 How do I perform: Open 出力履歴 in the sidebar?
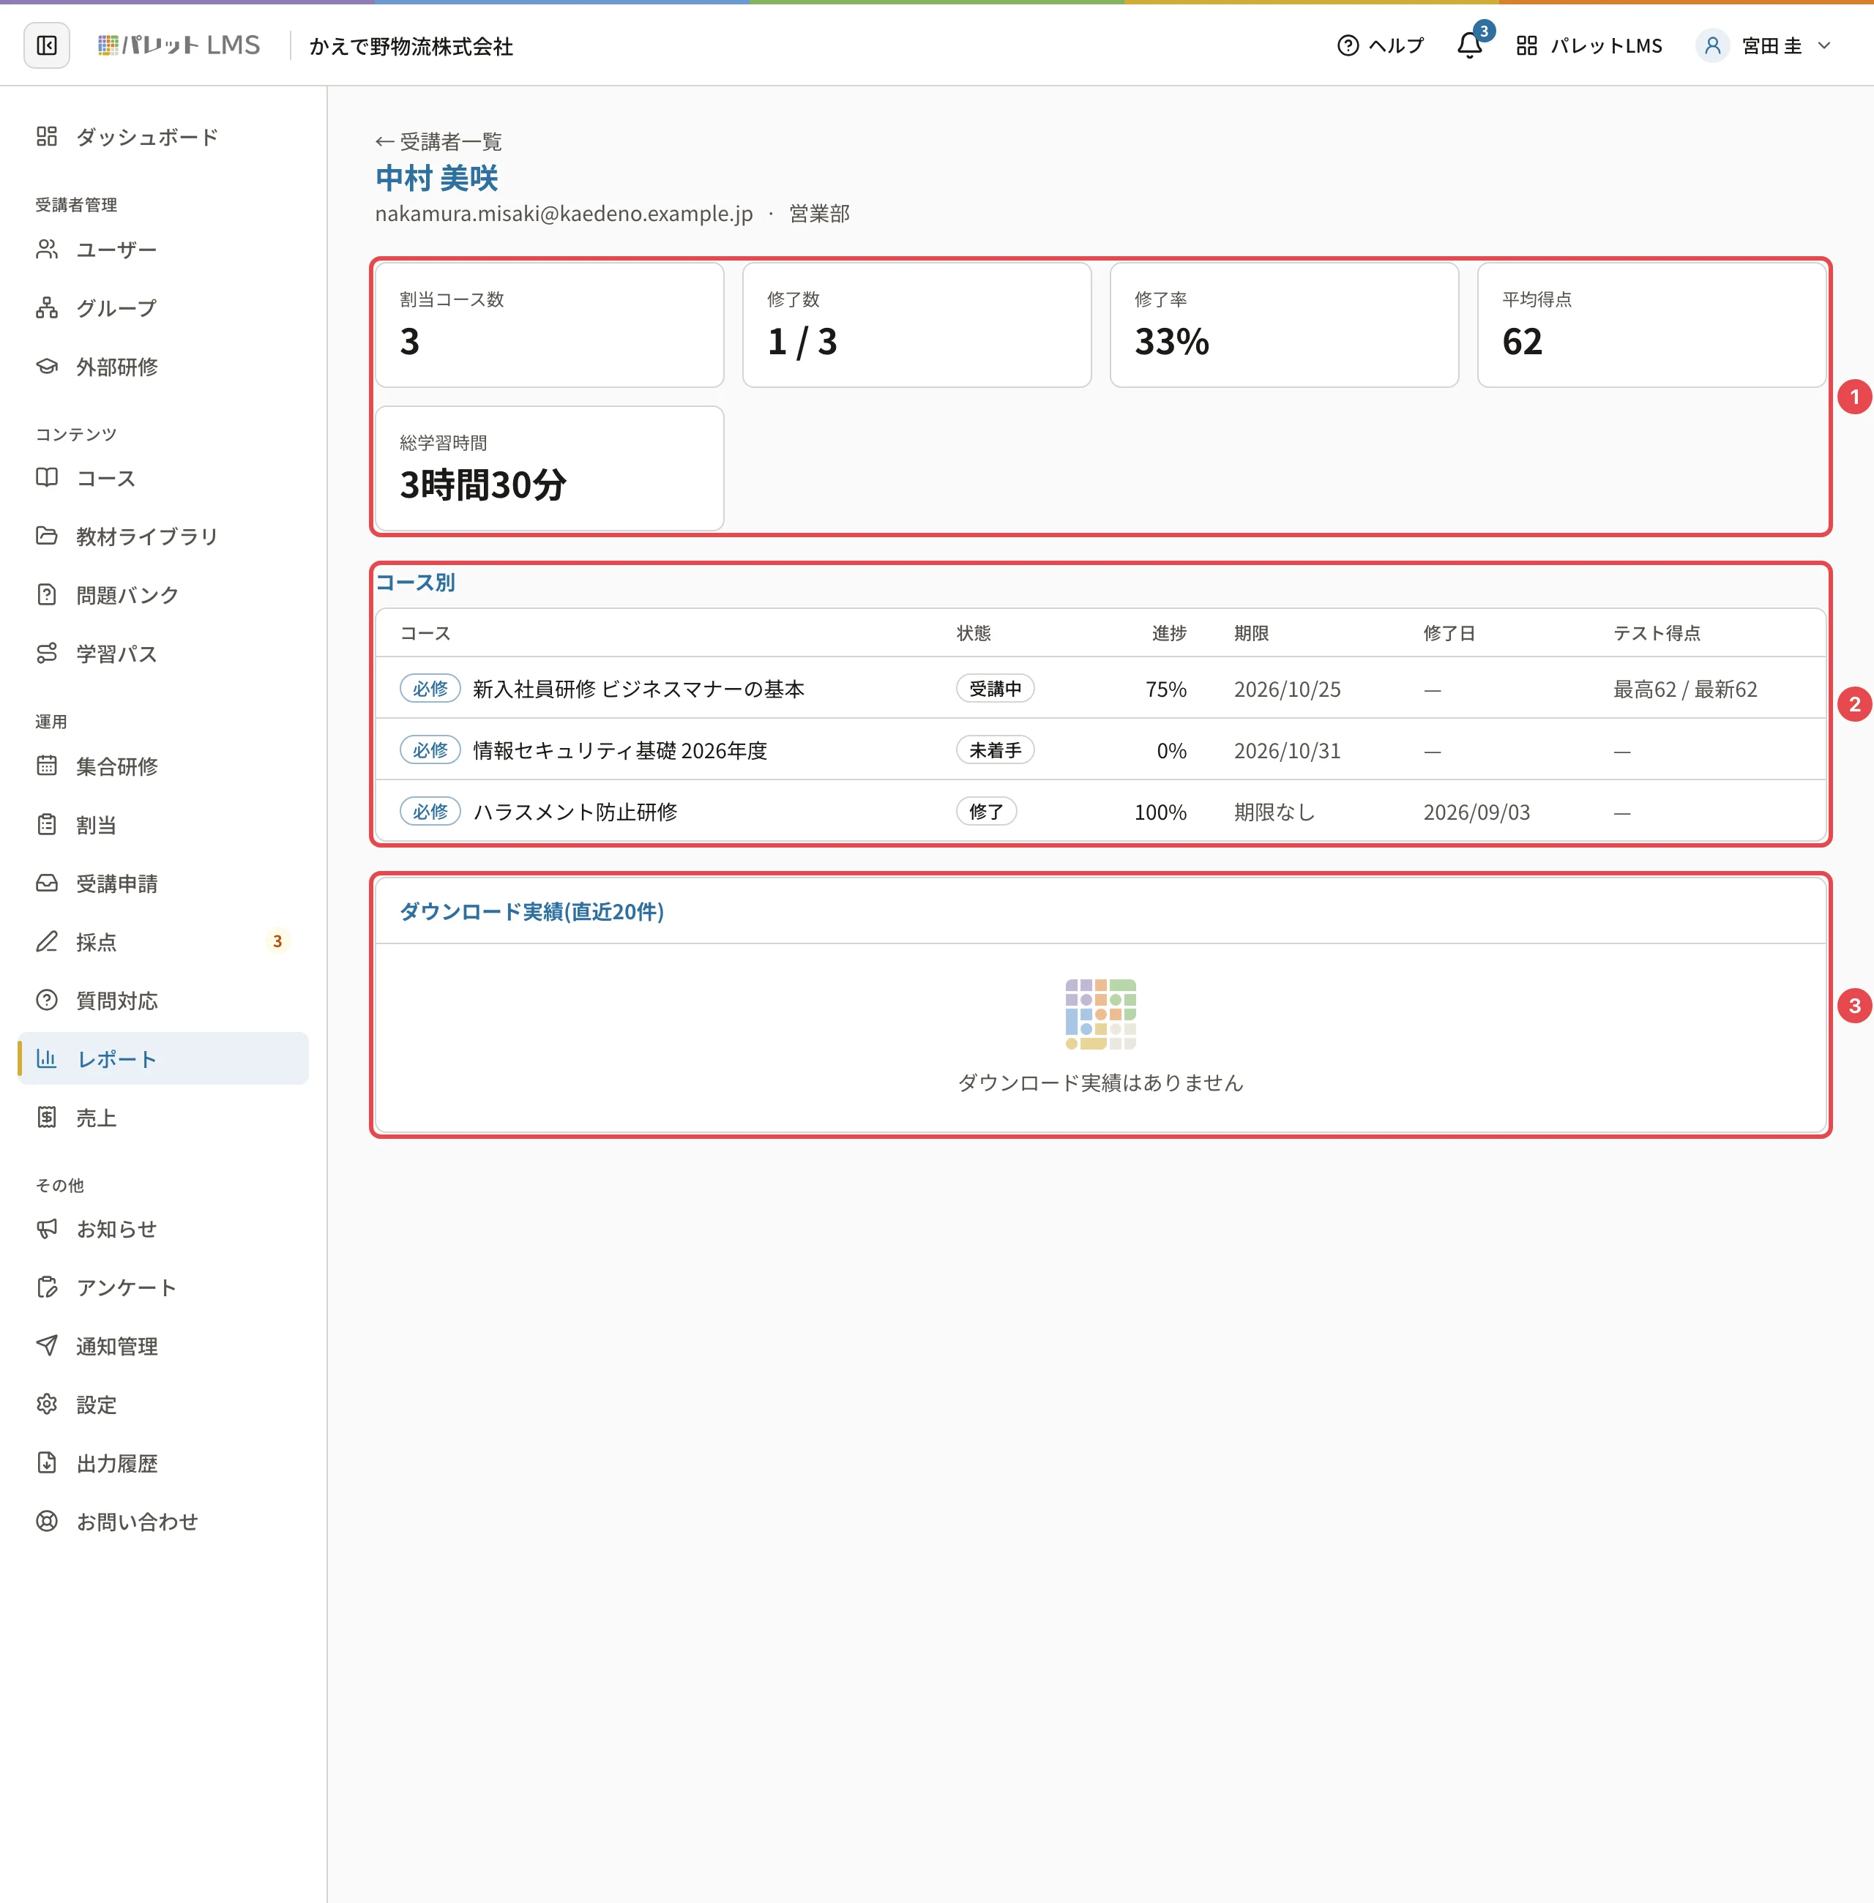pyautogui.click(x=163, y=1463)
